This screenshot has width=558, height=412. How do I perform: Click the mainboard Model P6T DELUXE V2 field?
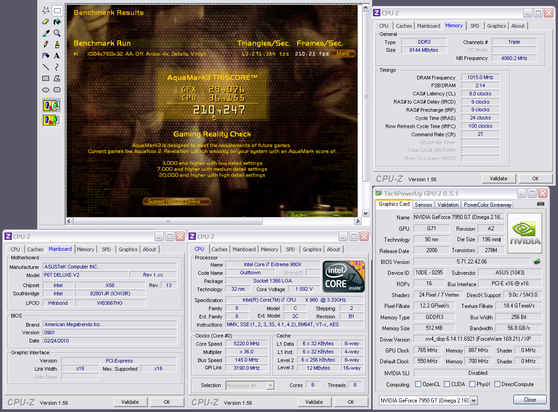coord(85,275)
